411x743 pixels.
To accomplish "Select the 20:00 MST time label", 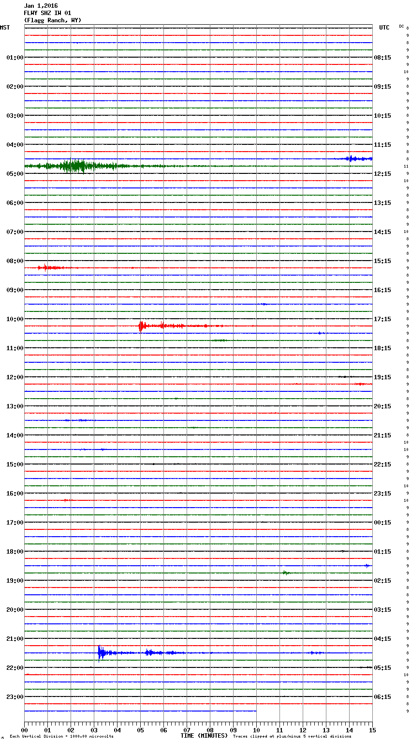I will click(x=15, y=610).
